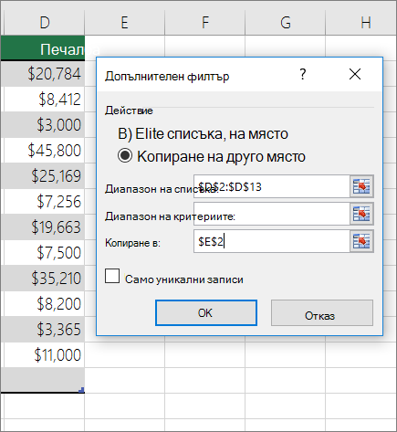The width and height of the screenshot is (397, 432).
Task: Choose the filter list in place option
Action: pos(203,134)
